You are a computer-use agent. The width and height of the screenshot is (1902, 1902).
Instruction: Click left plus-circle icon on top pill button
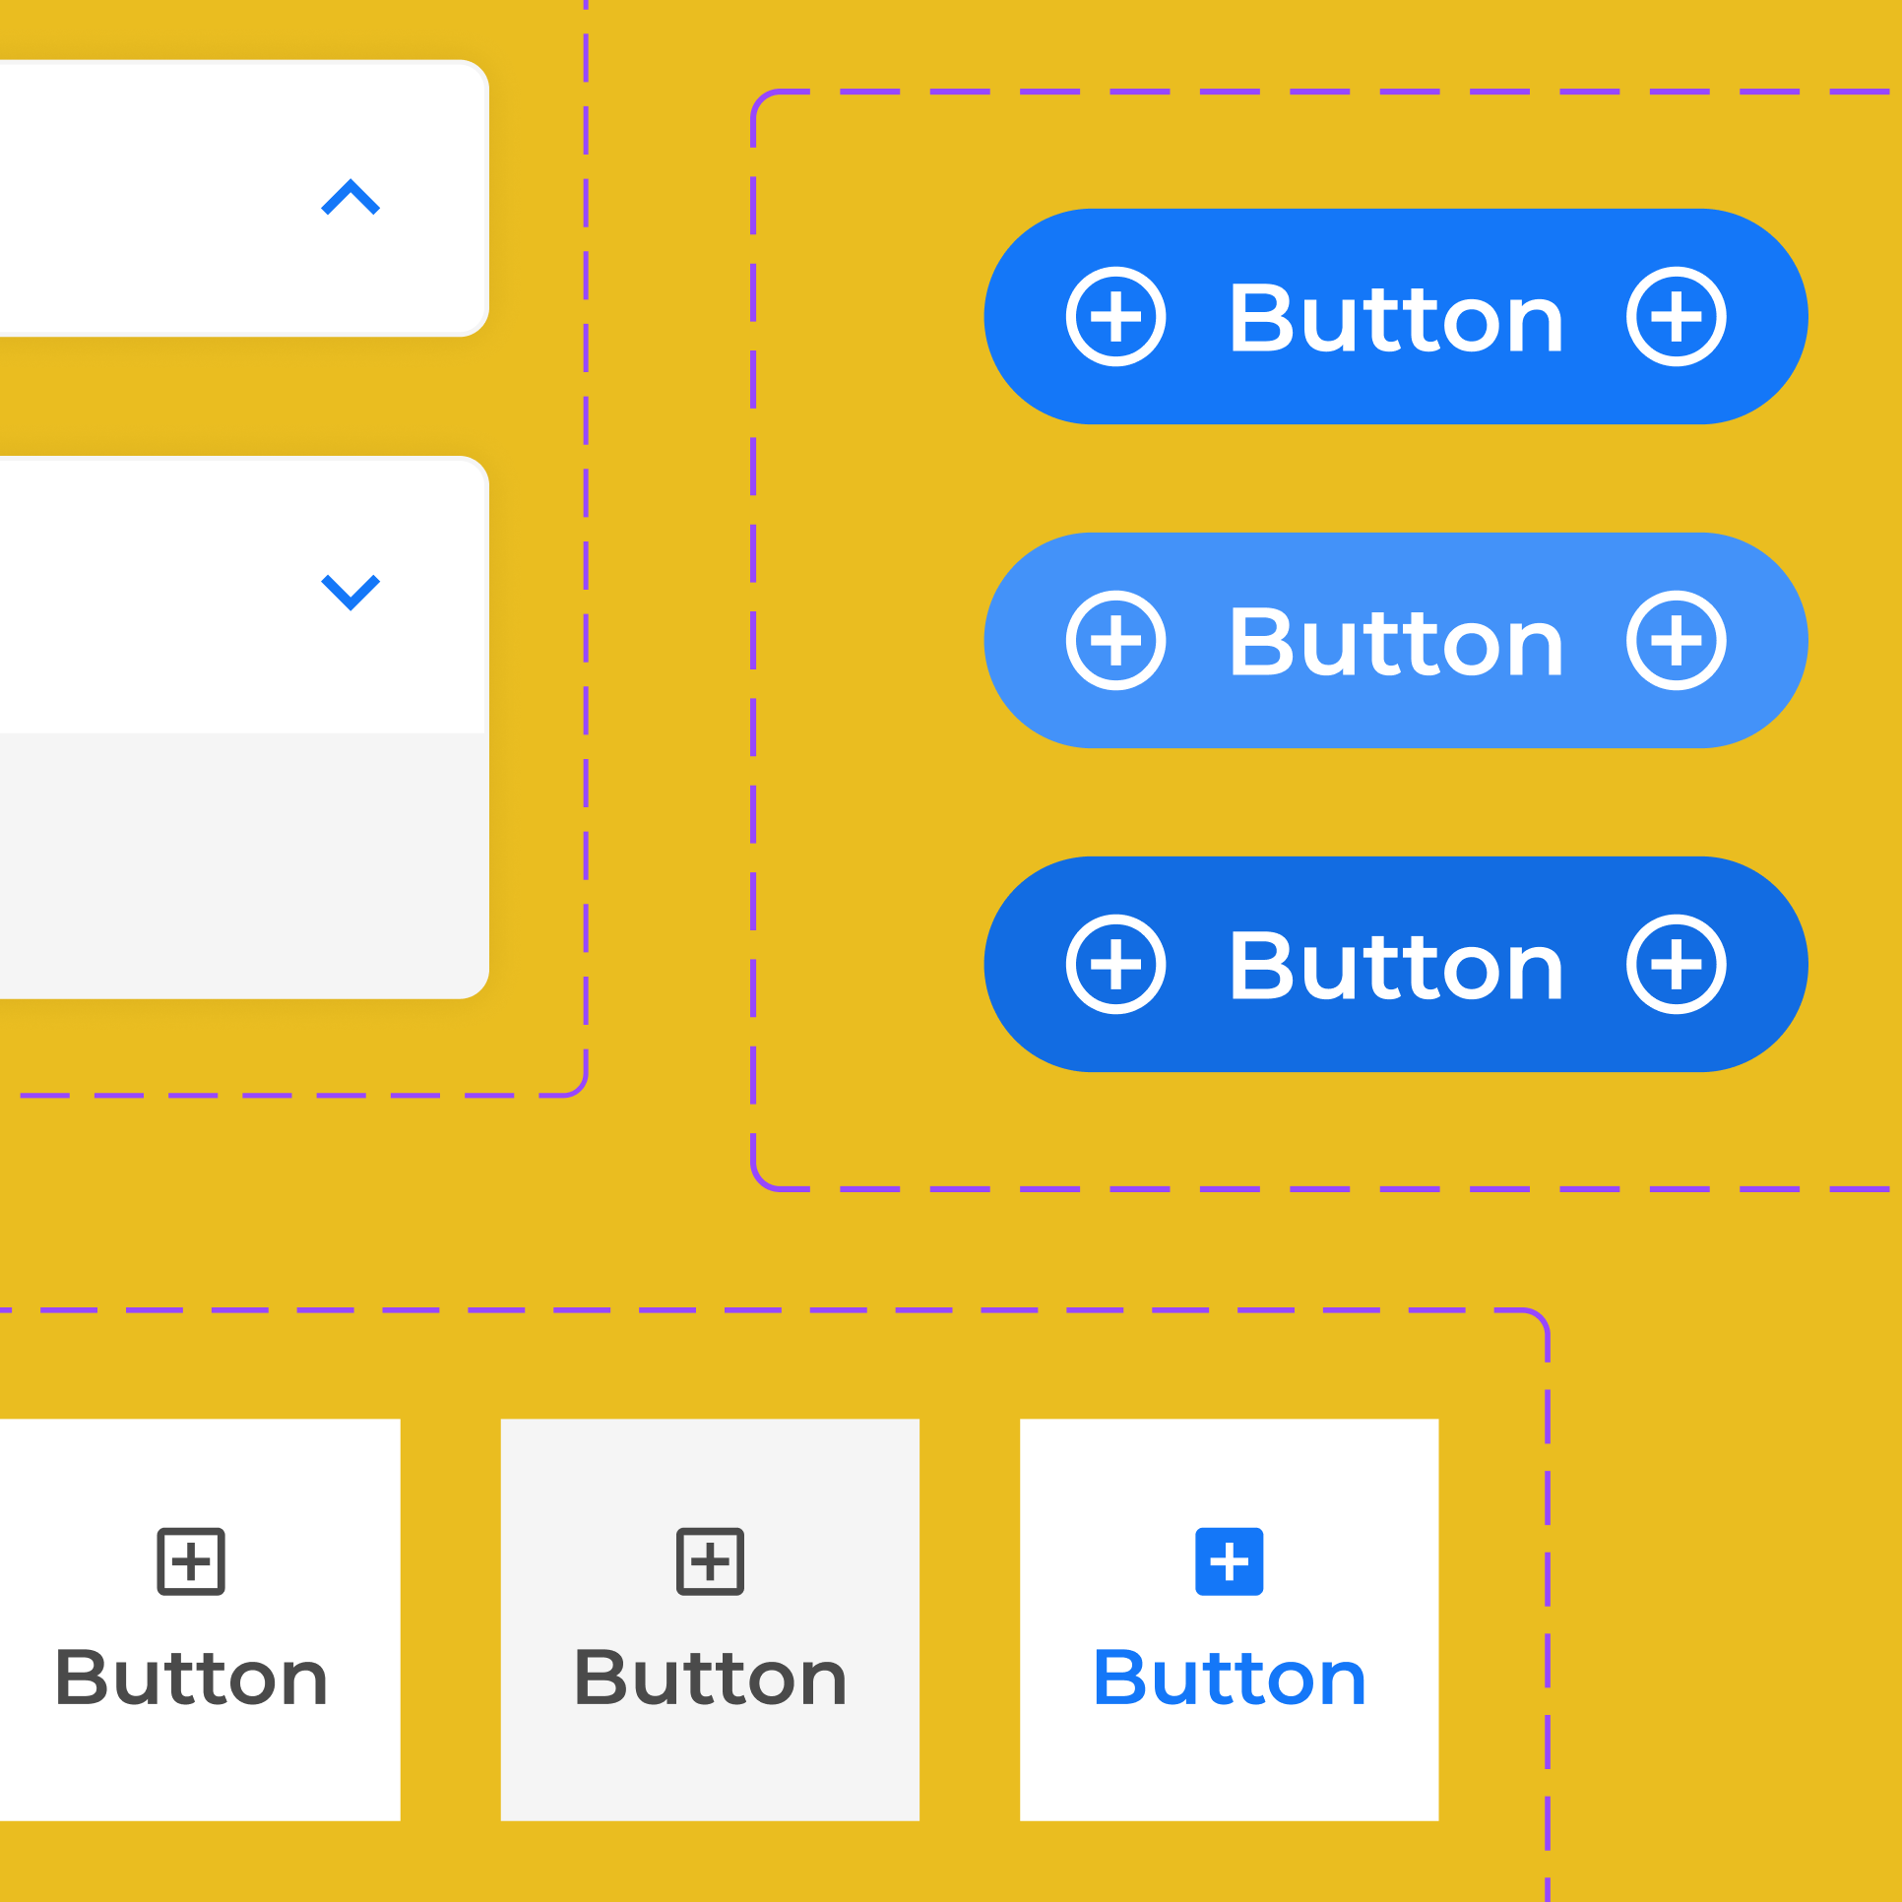pos(1115,317)
